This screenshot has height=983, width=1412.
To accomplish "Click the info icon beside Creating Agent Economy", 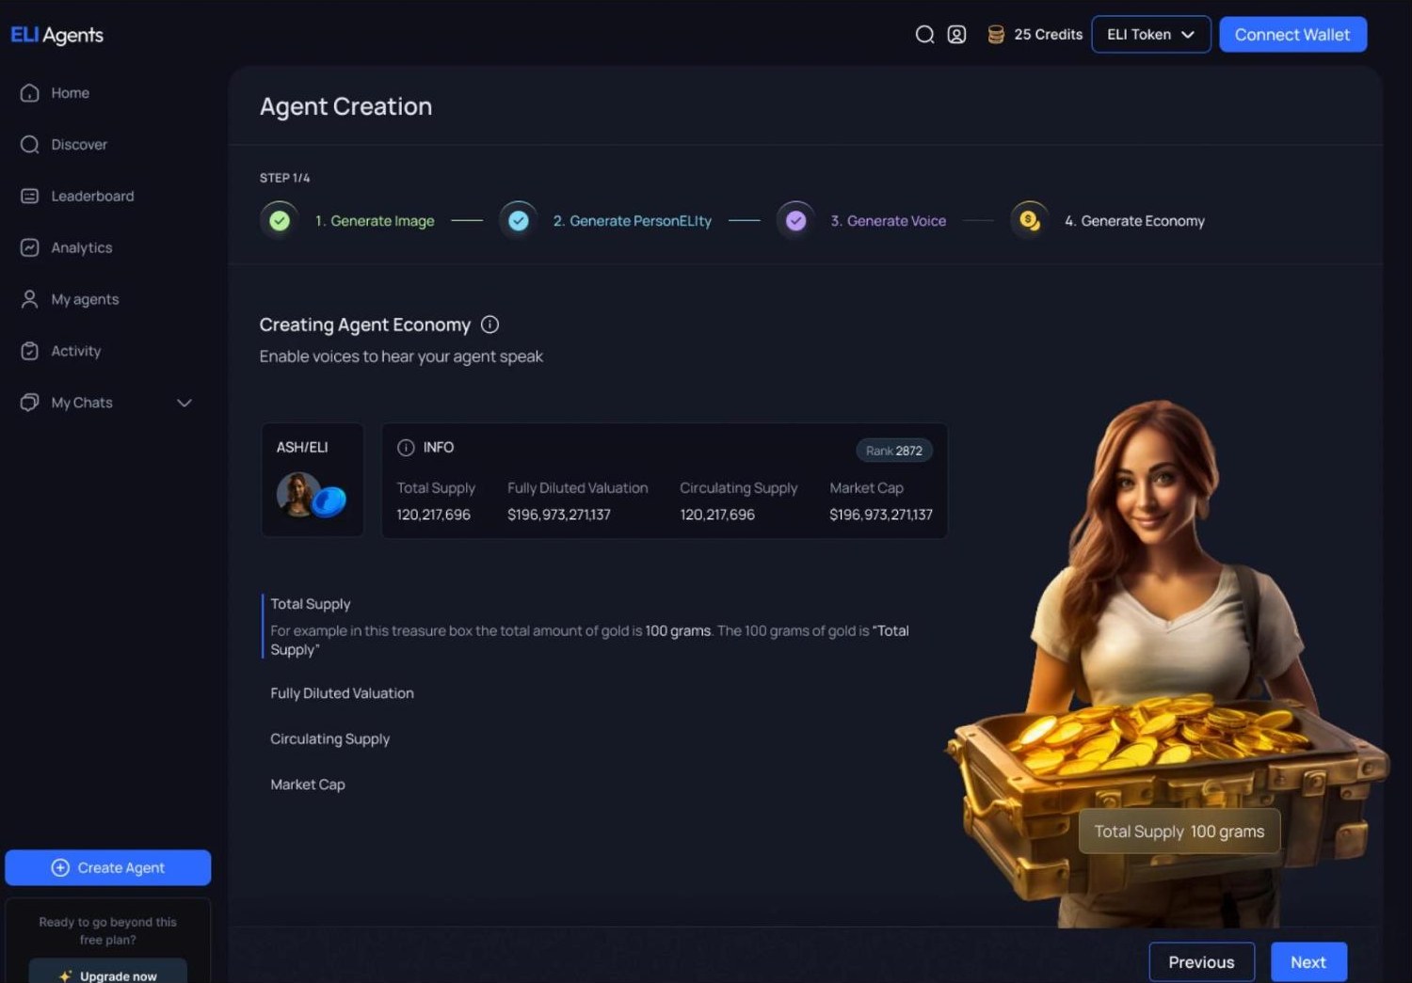I will pos(489,325).
